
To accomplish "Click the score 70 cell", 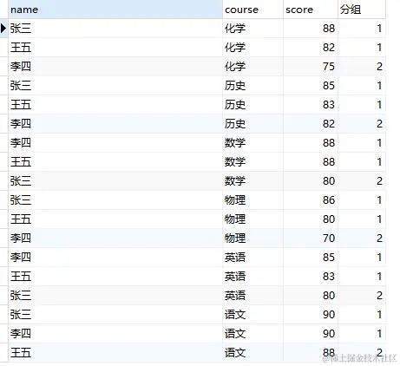I will click(x=311, y=239).
